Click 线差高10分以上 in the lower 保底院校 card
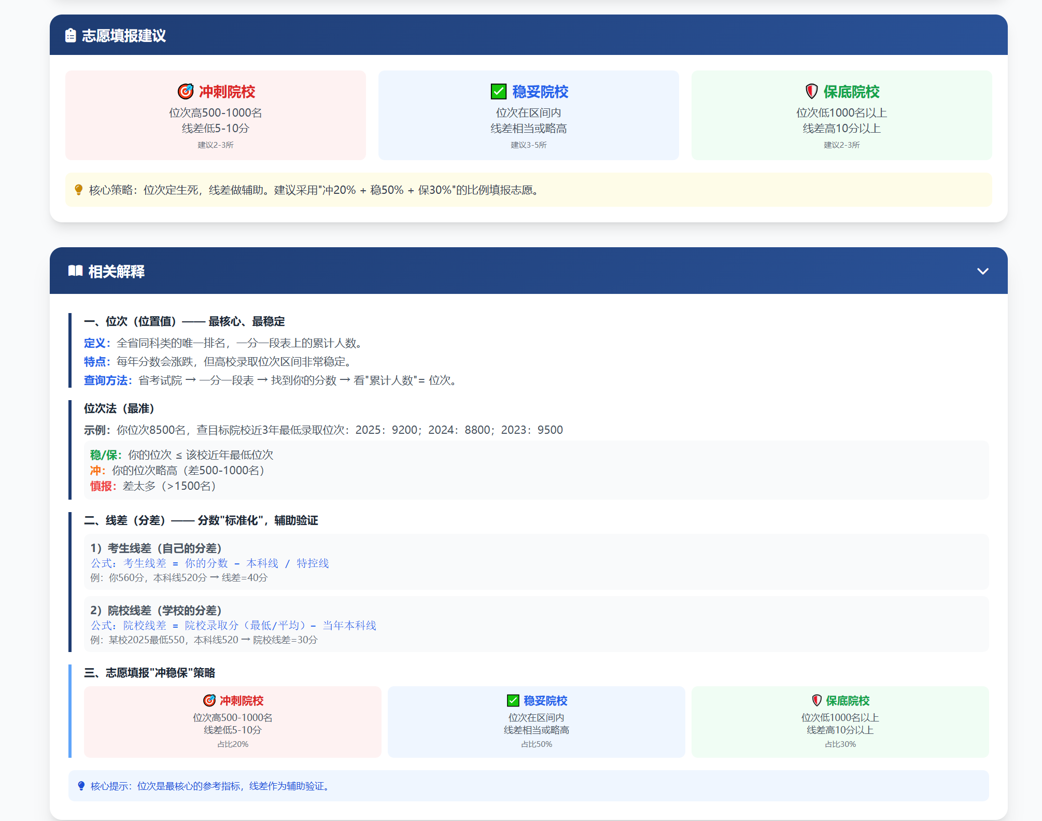This screenshot has width=1042, height=821. pyautogui.click(x=840, y=730)
